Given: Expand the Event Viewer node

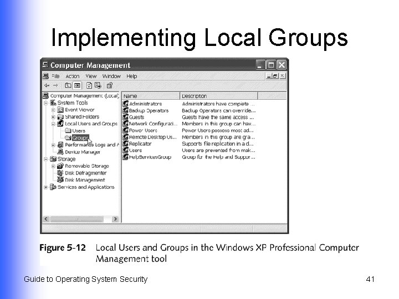Looking at the screenshot, I should (x=53, y=110).
